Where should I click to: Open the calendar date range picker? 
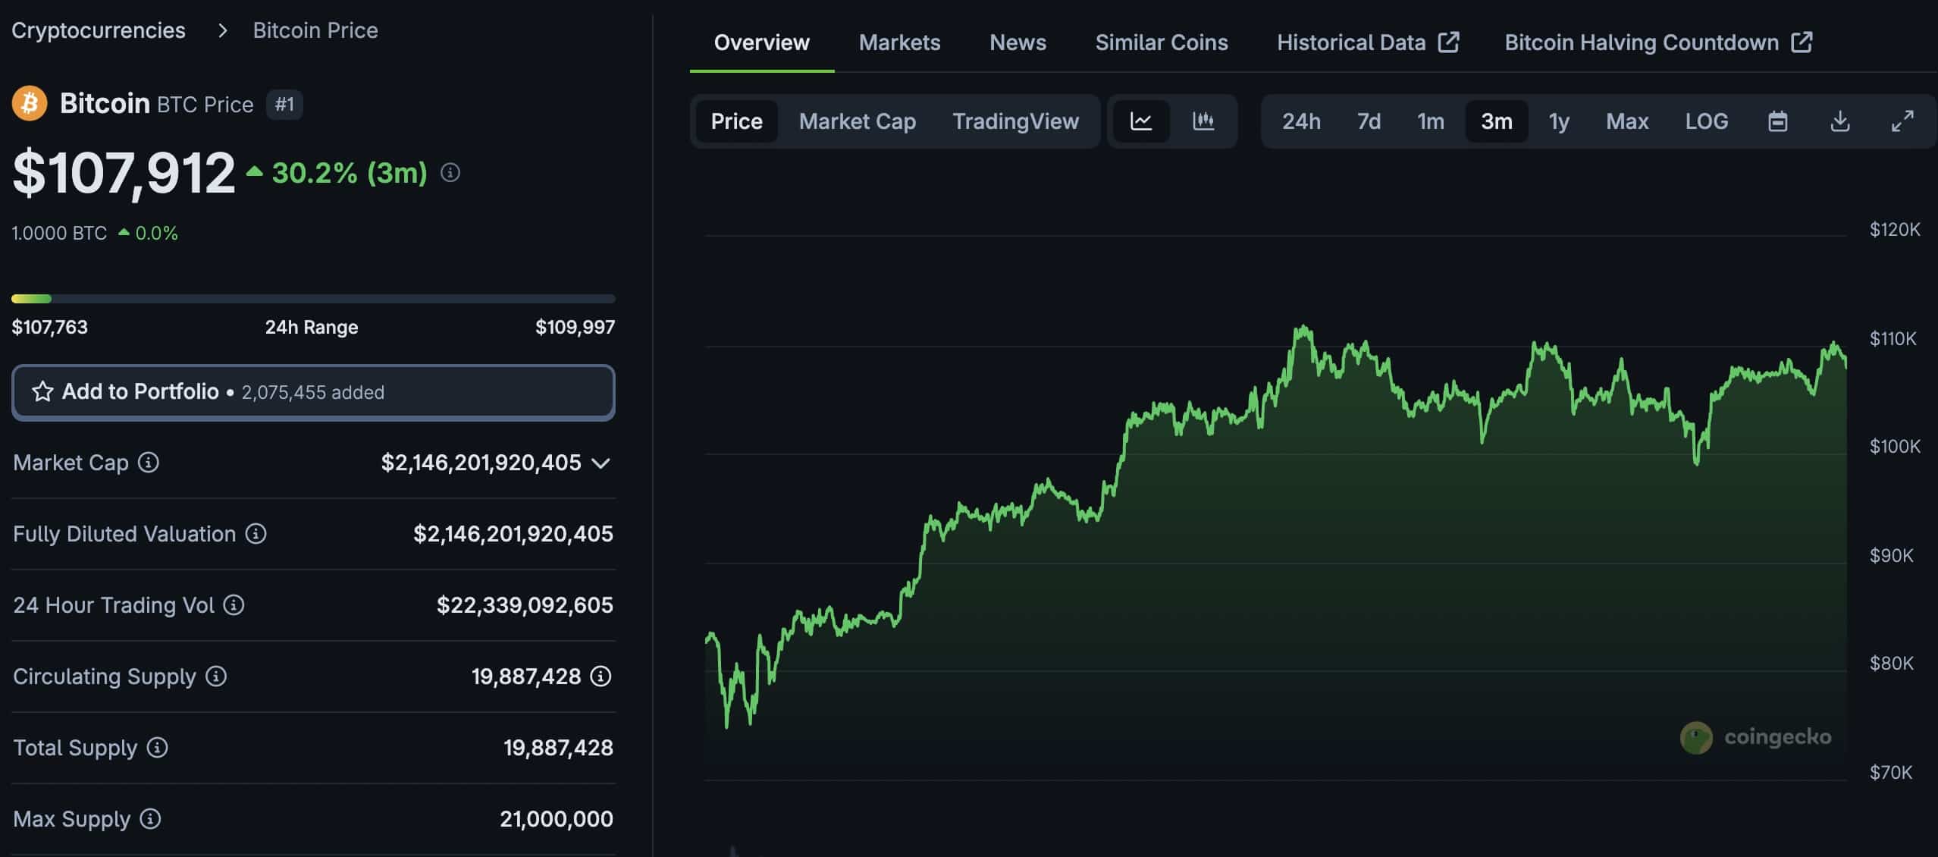pyautogui.click(x=1778, y=121)
